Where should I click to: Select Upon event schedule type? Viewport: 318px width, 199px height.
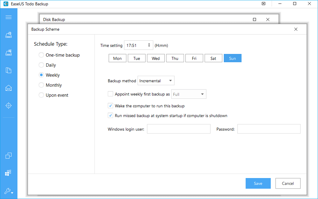pos(53,95)
